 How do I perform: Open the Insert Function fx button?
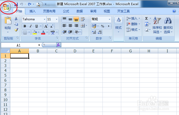[x=59, y=45]
